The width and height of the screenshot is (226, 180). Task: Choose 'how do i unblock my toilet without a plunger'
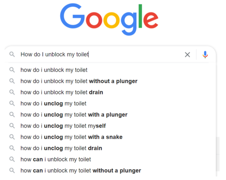[79, 81]
